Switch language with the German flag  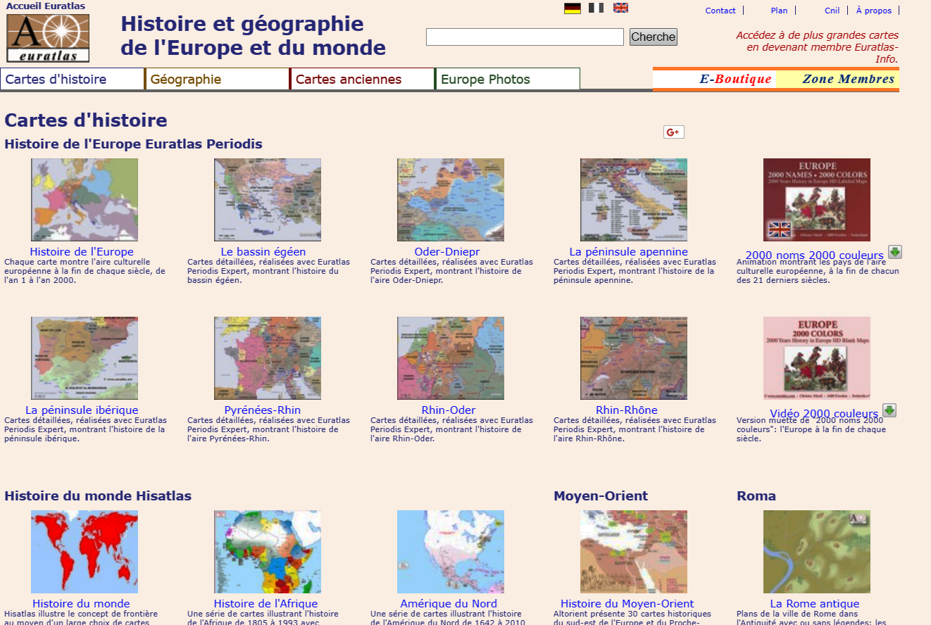pyautogui.click(x=573, y=8)
